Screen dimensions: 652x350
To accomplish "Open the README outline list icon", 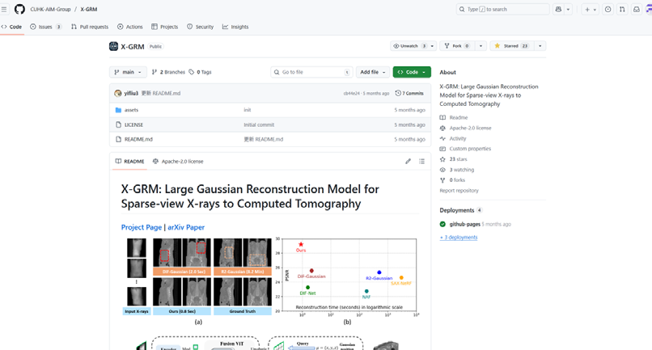I will 421,161.
